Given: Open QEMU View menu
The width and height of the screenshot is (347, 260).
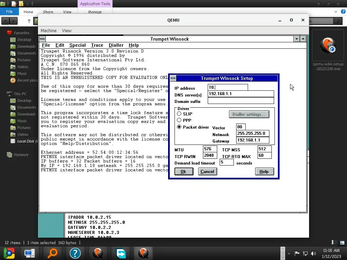Looking at the screenshot, I should pyautogui.click(x=67, y=31).
